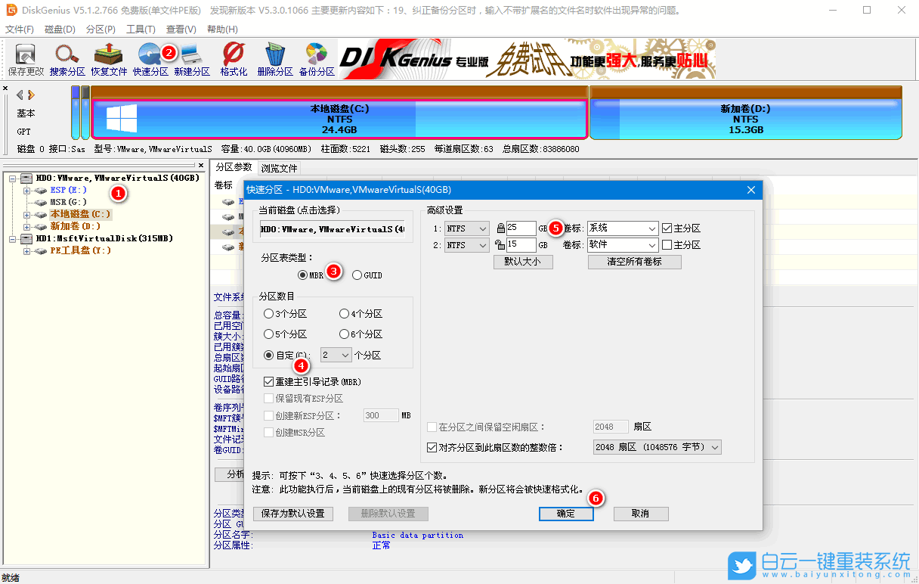Screen dimensions: 919x584
Task: Click the 格式化 format partition icon
Action: (234, 58)
